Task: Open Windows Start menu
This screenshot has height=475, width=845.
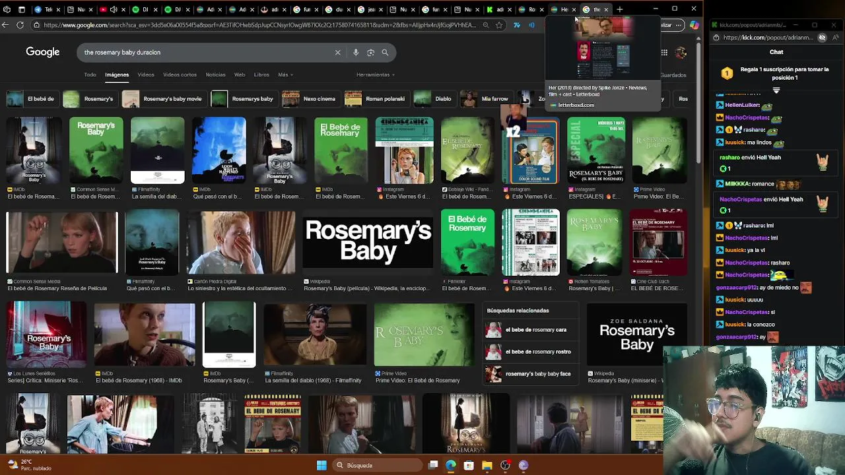Action: 321,465
